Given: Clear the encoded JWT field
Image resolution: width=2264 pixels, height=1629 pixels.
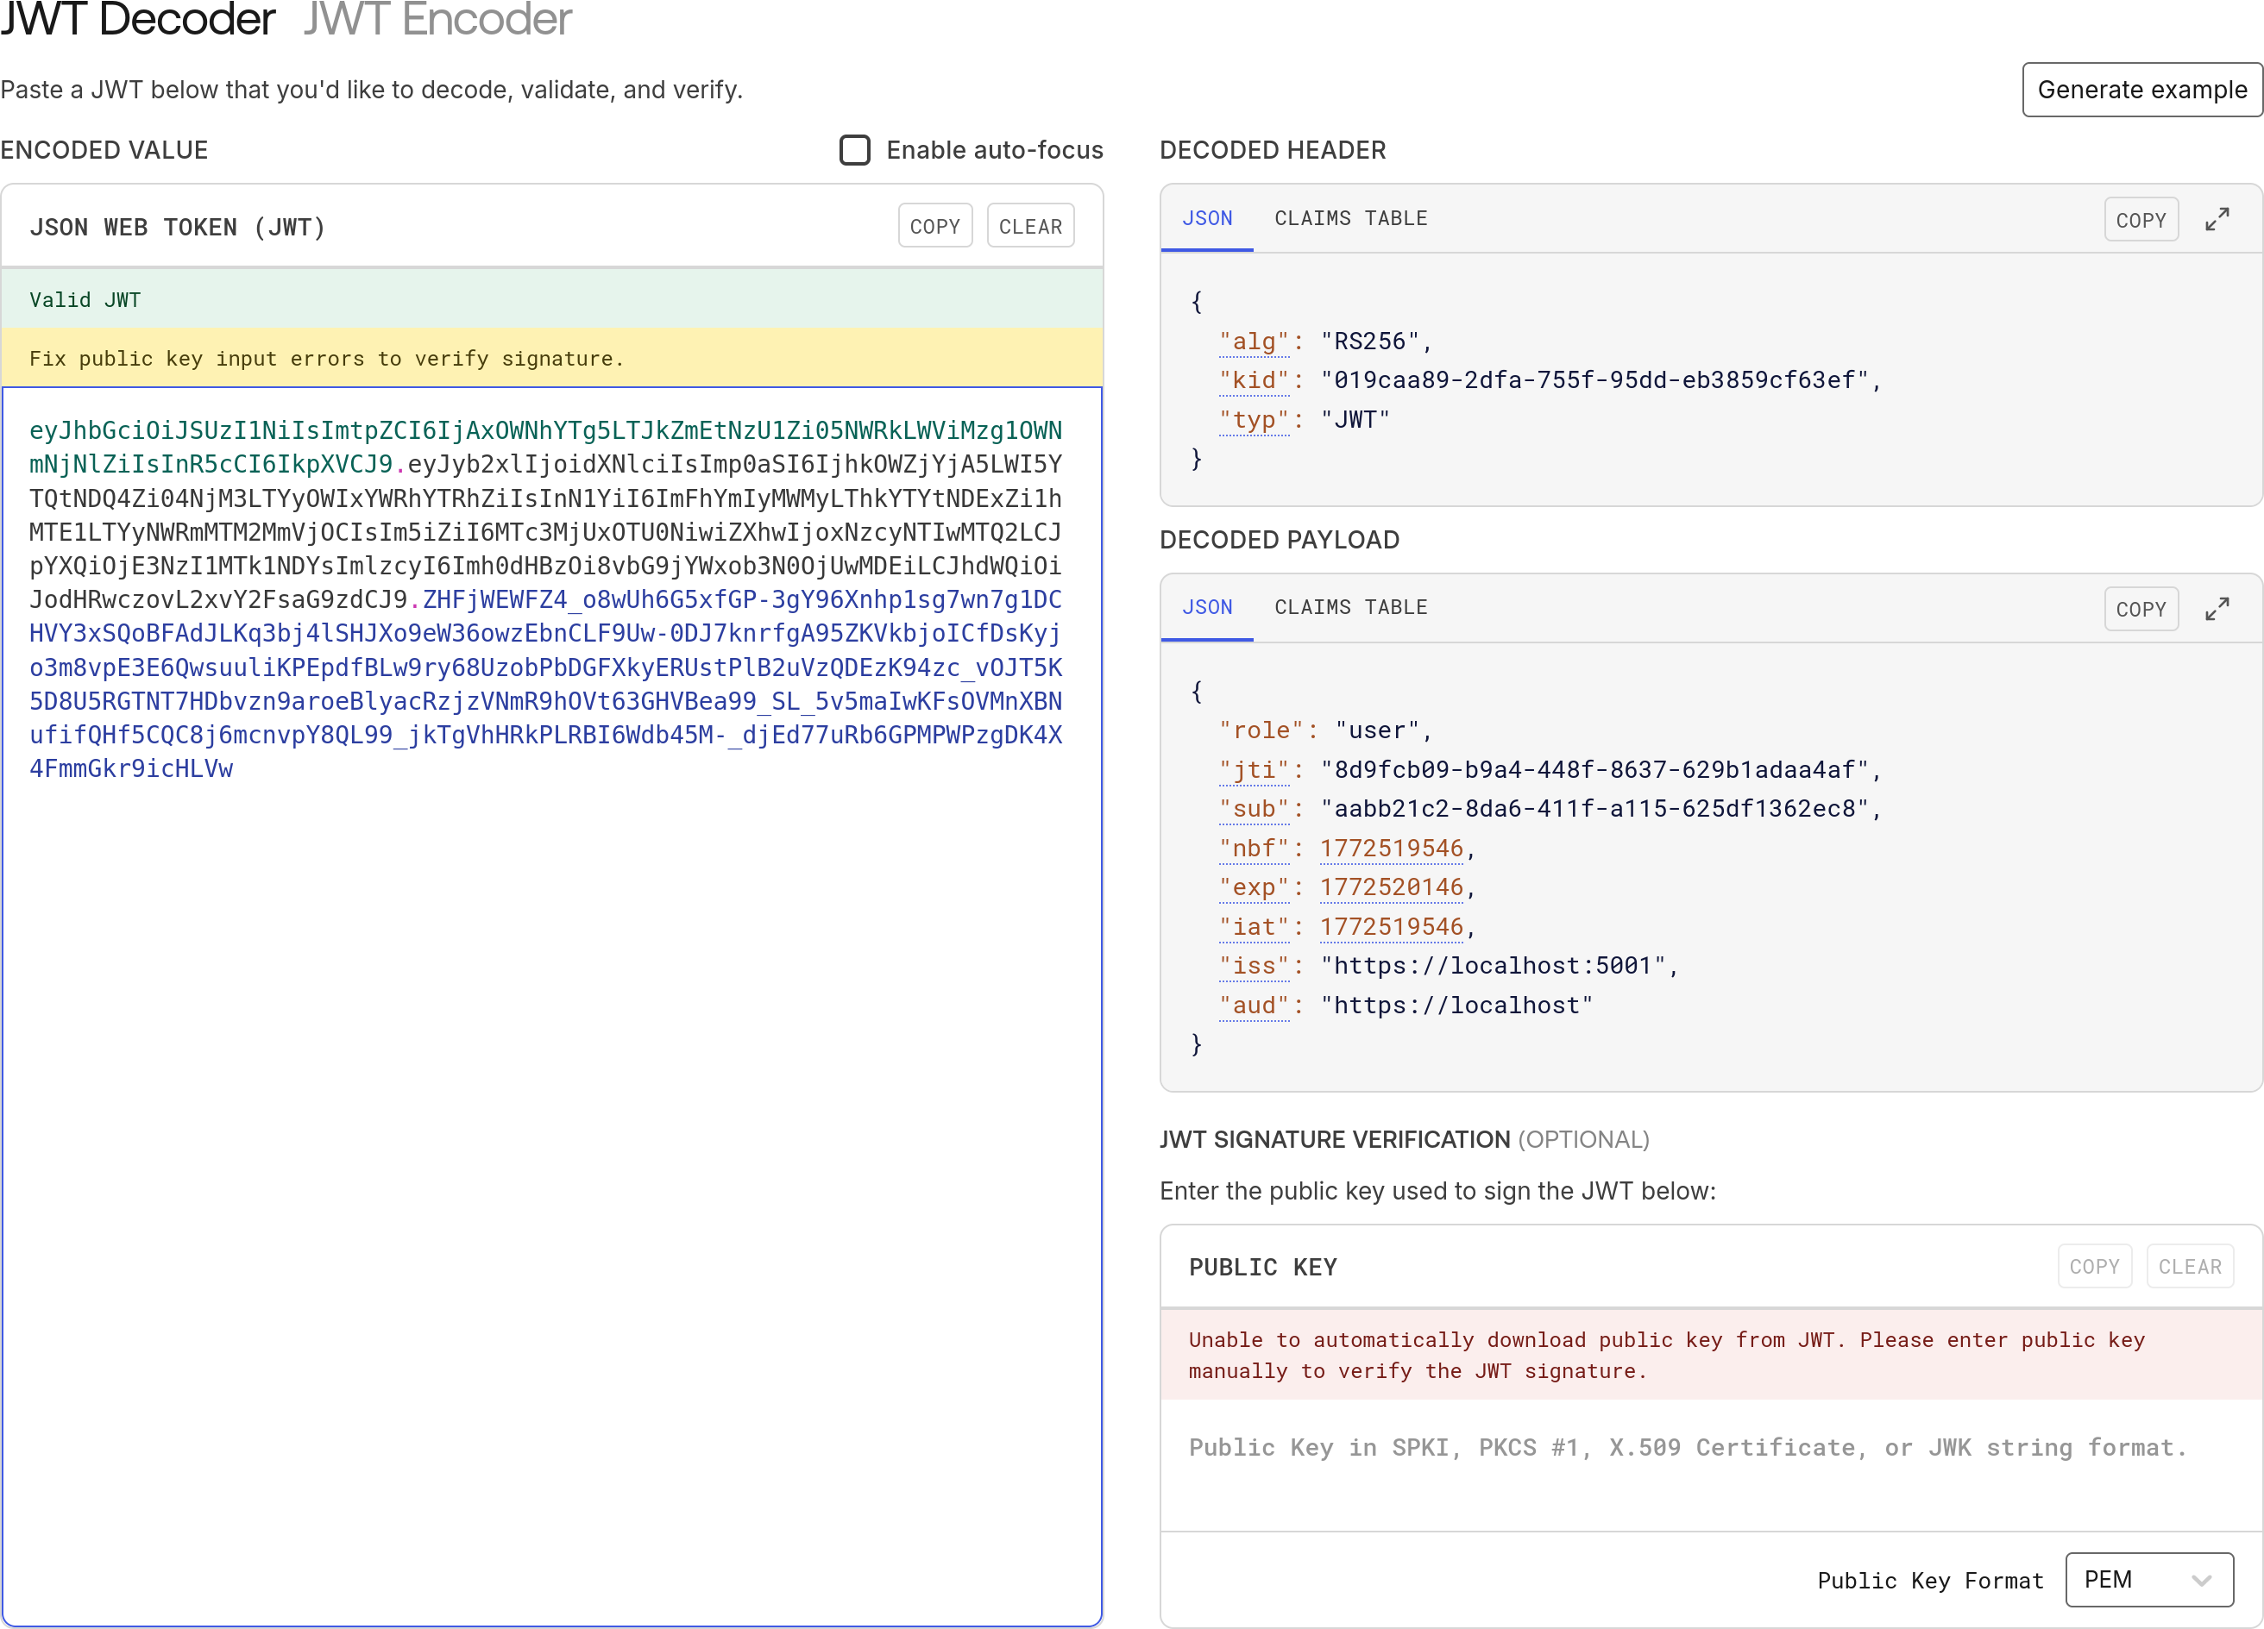Looking at the screenshot, I should tap(1030, 227).
